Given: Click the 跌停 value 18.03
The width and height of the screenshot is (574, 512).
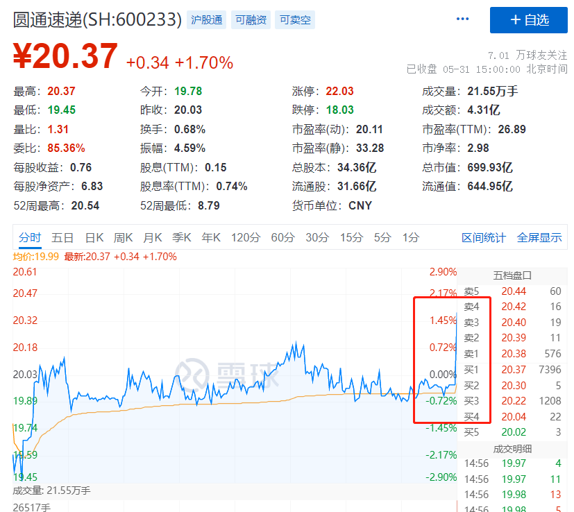Looking at the screenshot, I should (339, 110).
